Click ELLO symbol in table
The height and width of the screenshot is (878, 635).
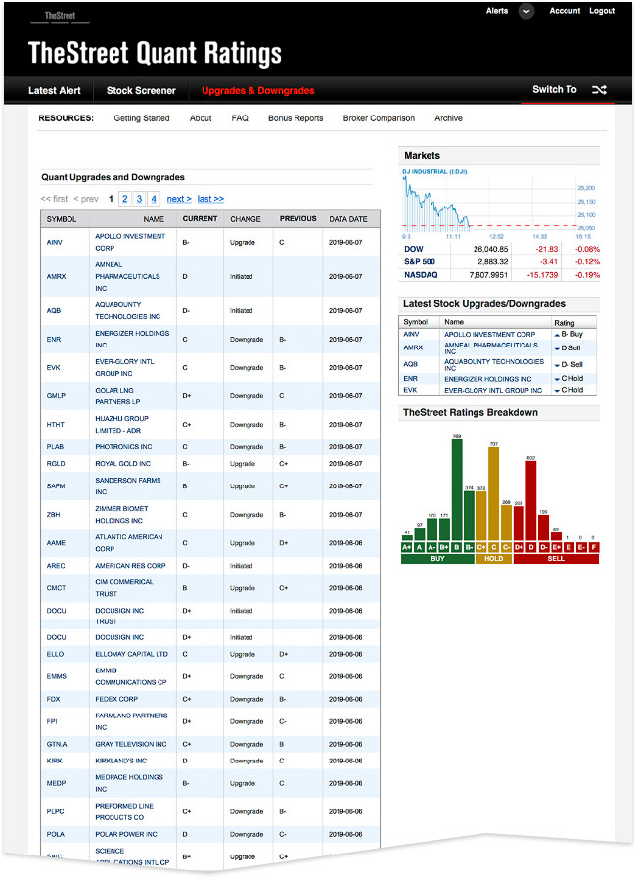[55, 654]
